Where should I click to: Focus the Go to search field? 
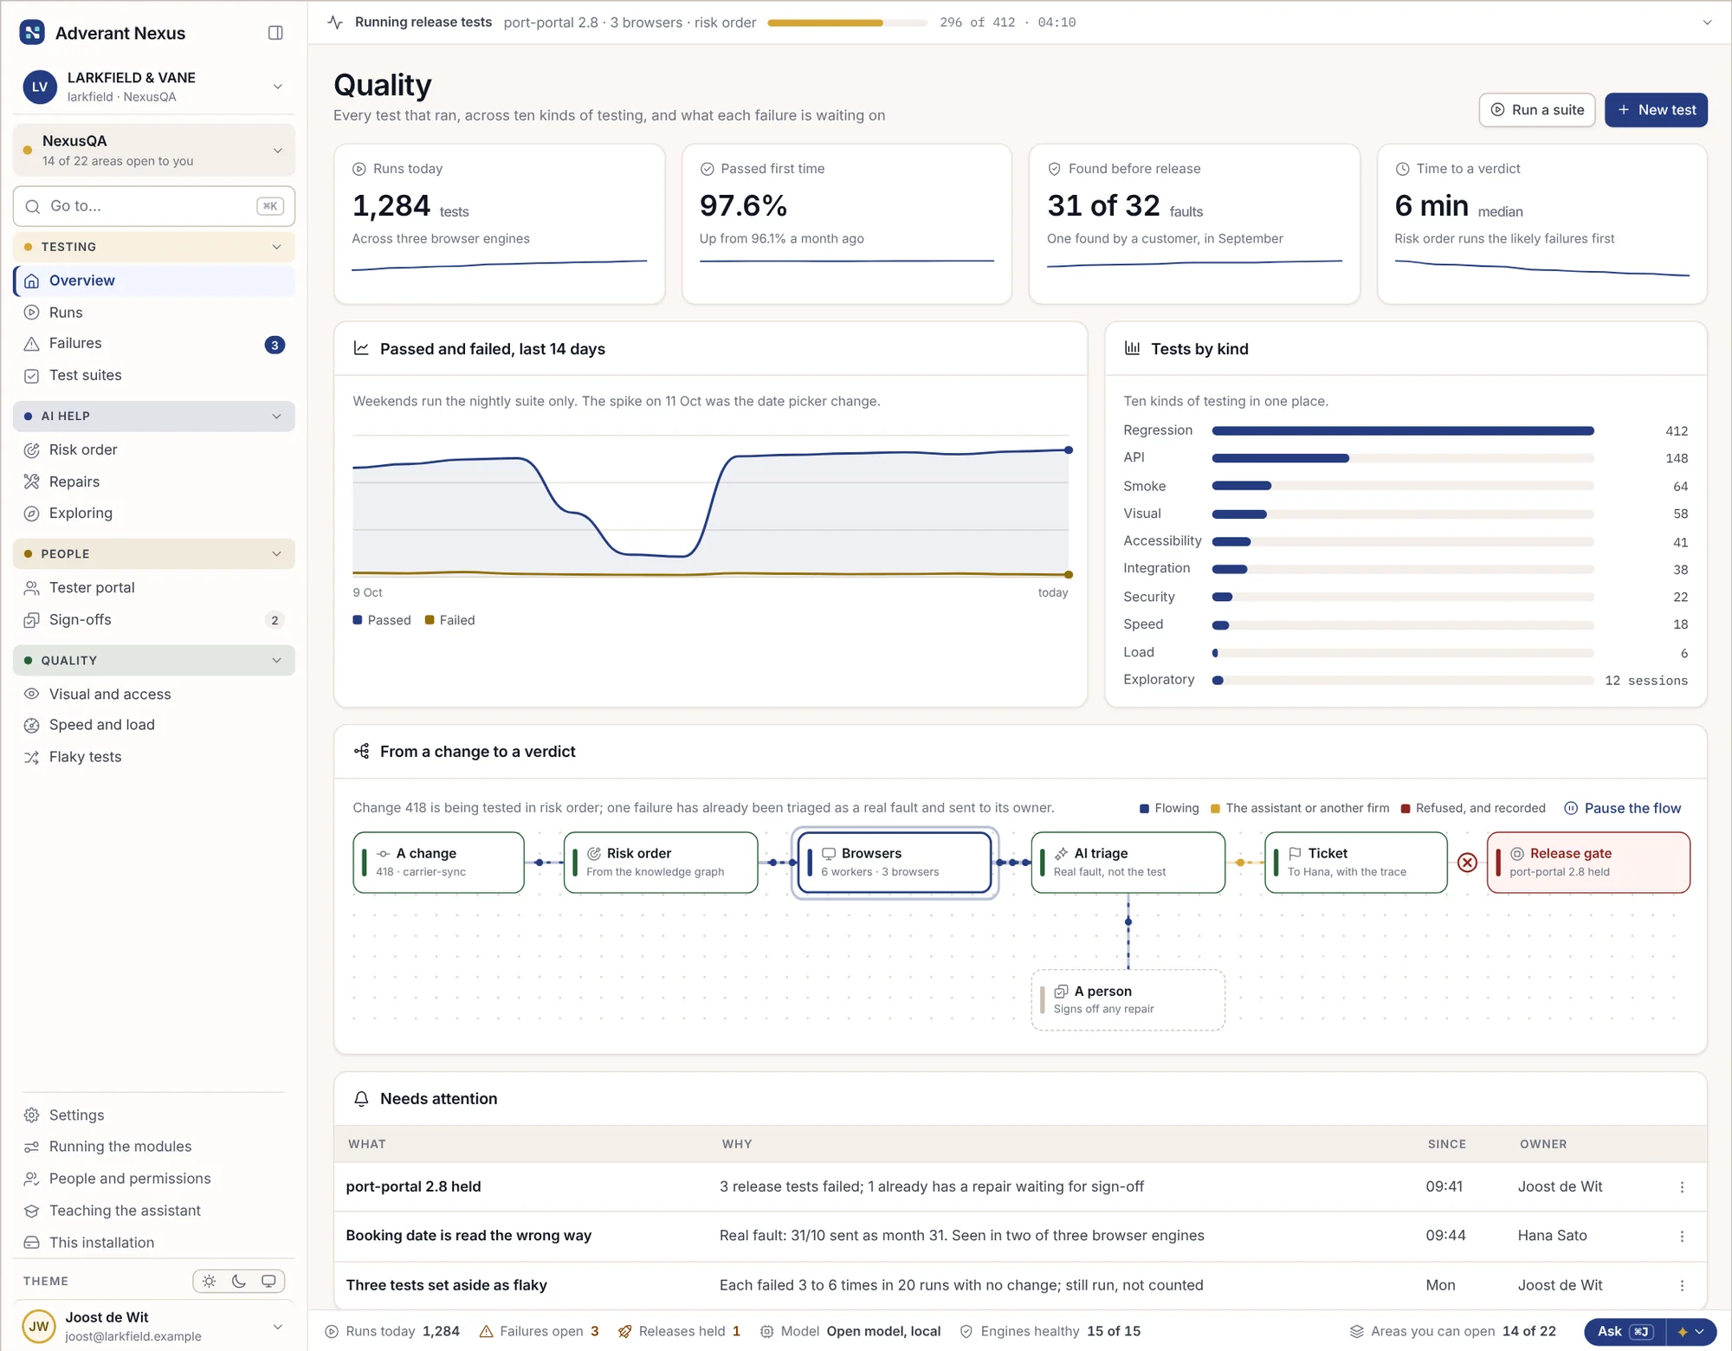pyautogui.click(x=153, y=206)
